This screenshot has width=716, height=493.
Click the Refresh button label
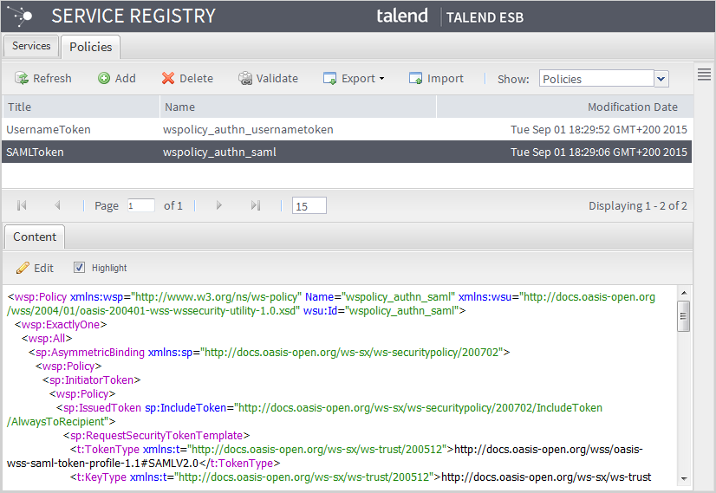tap(52, 79)
